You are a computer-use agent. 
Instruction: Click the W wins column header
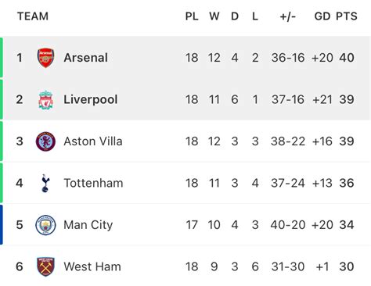214,16
